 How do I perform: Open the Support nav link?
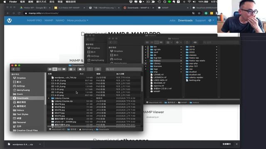(x=200, y=20)
